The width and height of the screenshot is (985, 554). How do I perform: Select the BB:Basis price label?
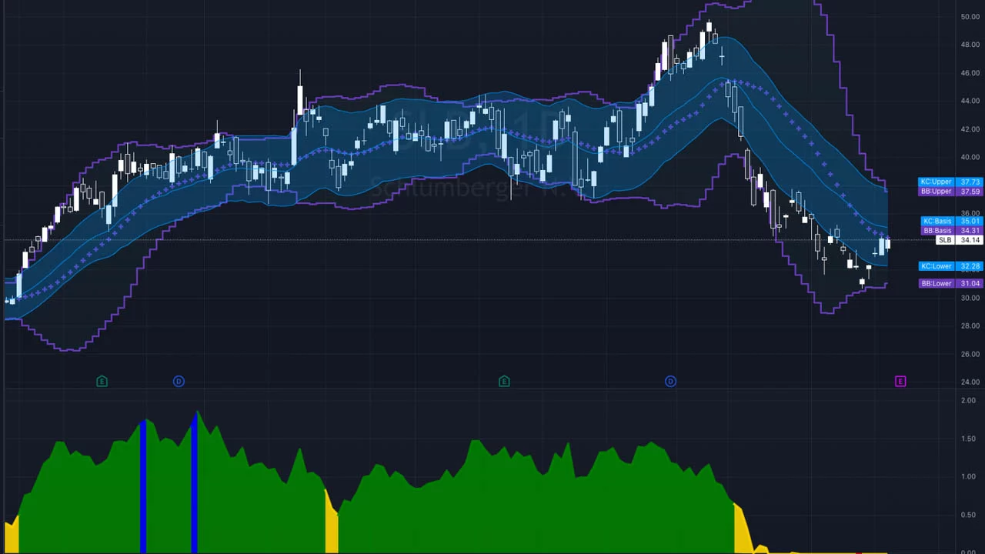click(950, 230)
